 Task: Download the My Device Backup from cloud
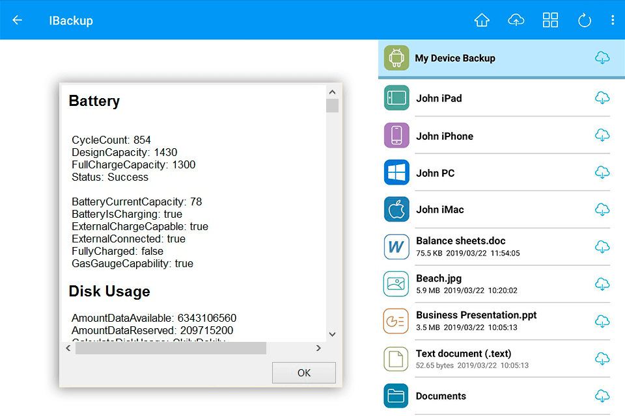tap(602, 58)
